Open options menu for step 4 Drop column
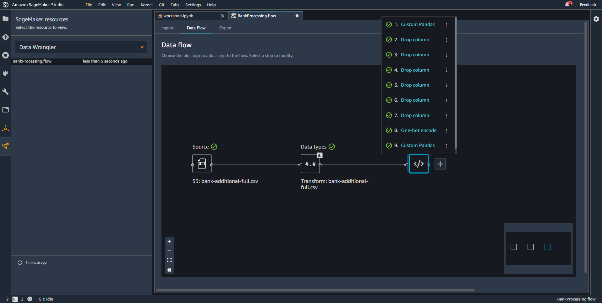 (446, 70)
